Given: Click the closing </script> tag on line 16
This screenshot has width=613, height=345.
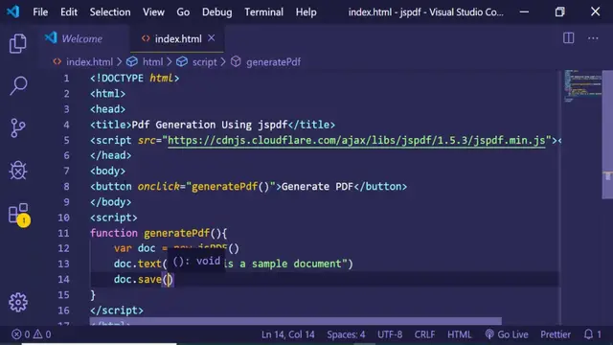Looking at the screenshot, I should (117, 310).
